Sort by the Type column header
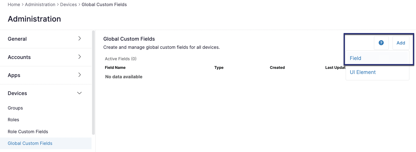 coord(219,68)
